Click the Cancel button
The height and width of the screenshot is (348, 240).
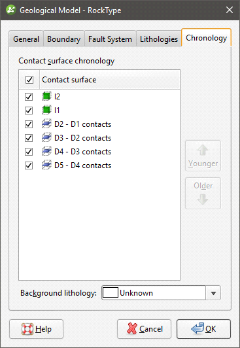click(144, 329)
